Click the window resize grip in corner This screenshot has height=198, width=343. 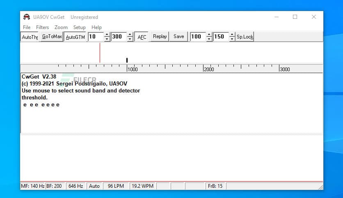click(320, 187)
